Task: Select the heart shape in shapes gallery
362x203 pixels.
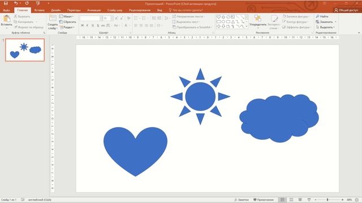Action: pyautogui.click(x=219, y=17)
